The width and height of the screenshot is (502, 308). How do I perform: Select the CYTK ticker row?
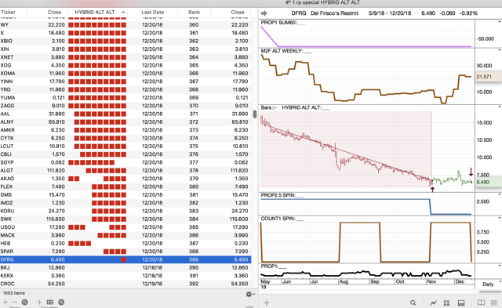125,138
